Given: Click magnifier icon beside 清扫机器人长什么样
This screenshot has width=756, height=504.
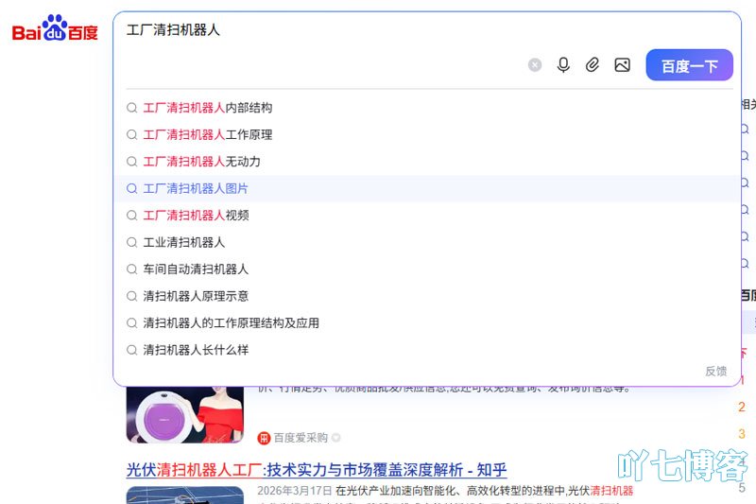Looking at the screenshot, I should click(x=131, y=350).
